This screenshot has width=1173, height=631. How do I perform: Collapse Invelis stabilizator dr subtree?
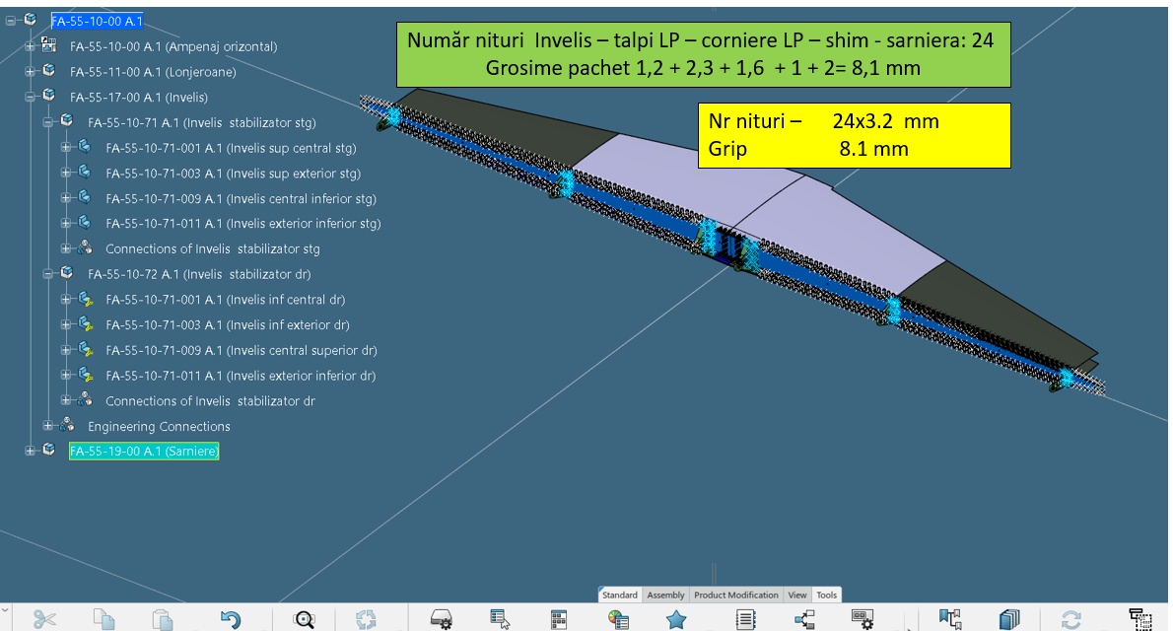[x=47, y=274]
